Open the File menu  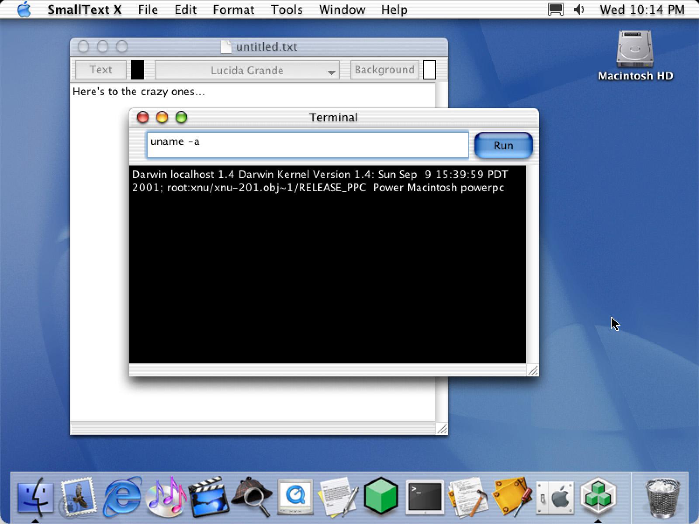click(148, 10)
